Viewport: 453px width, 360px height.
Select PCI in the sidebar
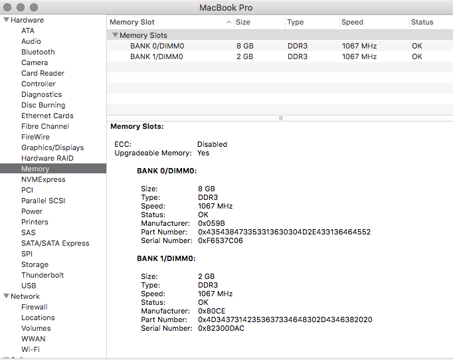[x=27, y=190]
